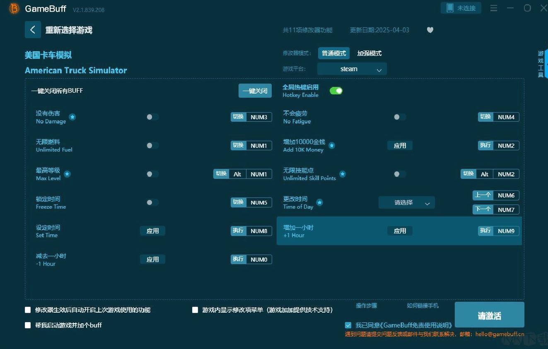Open the how to link phone link
The height and width of the screenshot is (349, 548).
(x=422, y=306)
